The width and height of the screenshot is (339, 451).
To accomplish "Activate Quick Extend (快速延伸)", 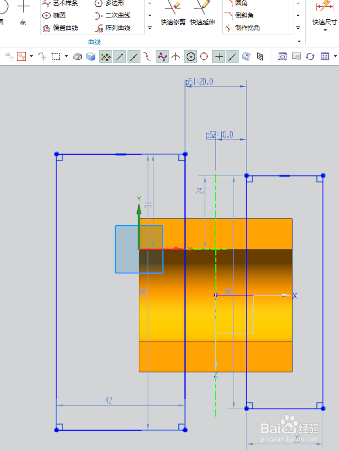I will pos(202,12).
